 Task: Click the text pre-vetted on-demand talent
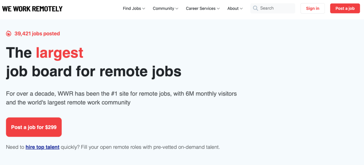point(187,147)
